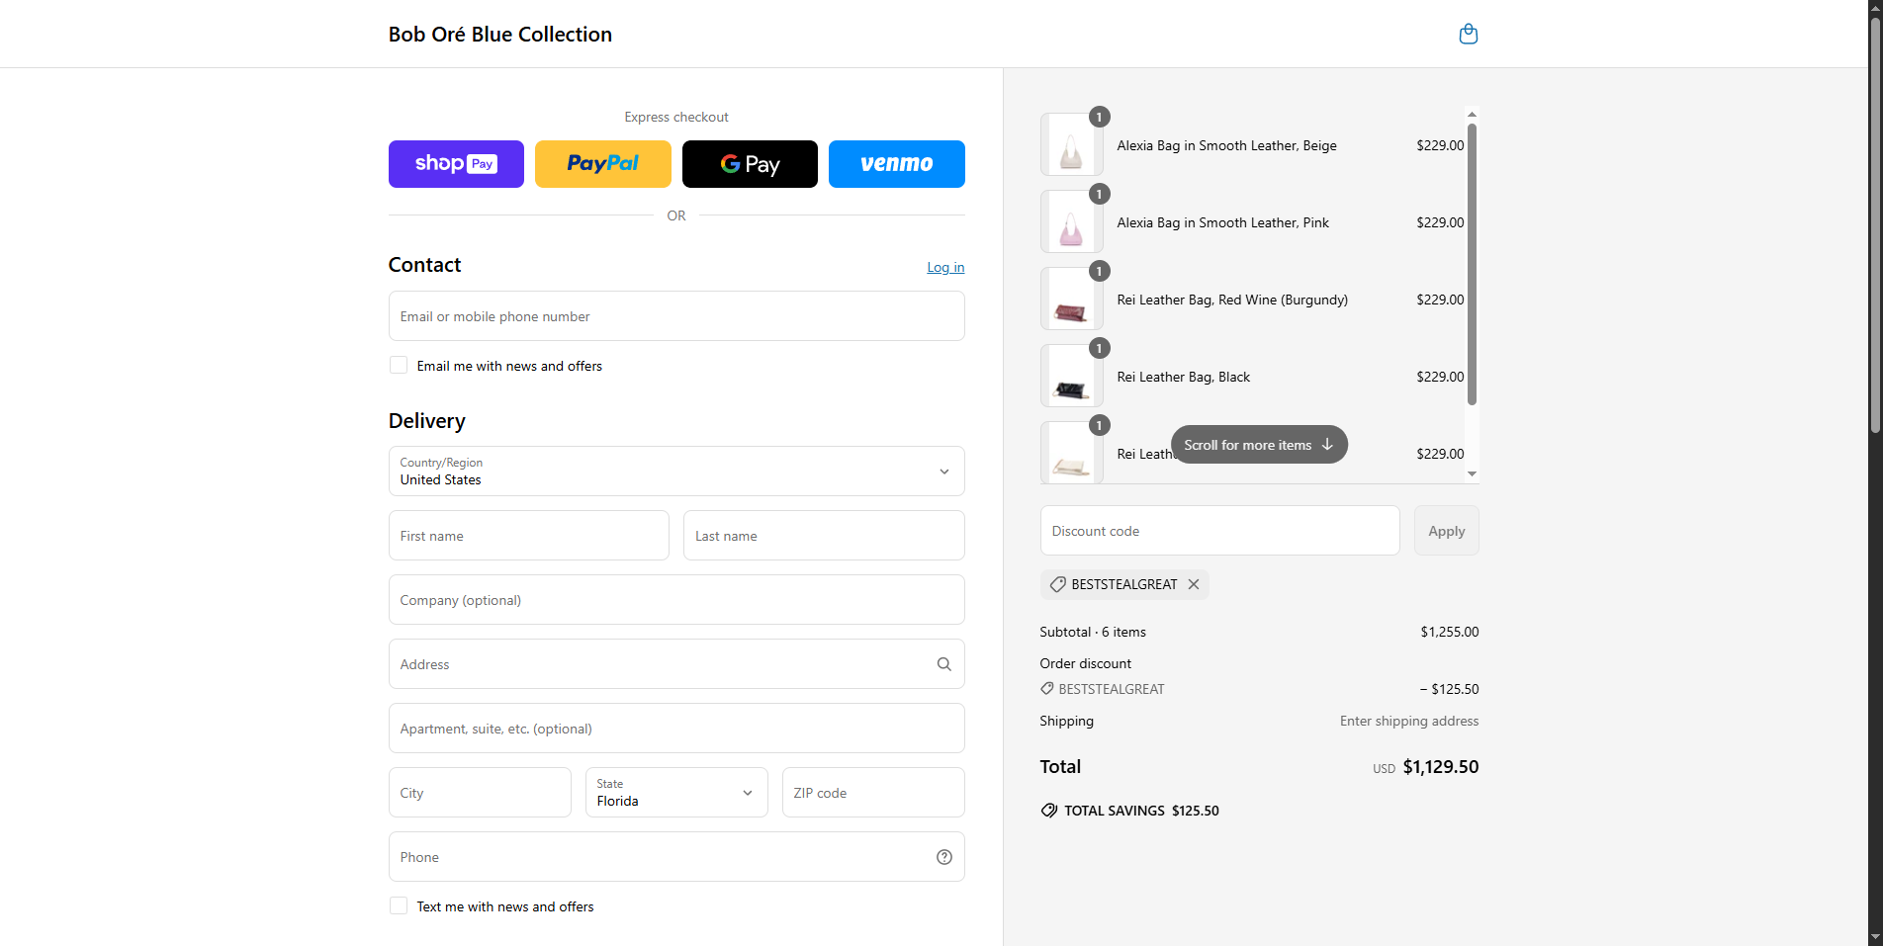The image size is (1883, 946).
Task: Pay with Shop Pay
Action: pos(456,164)
